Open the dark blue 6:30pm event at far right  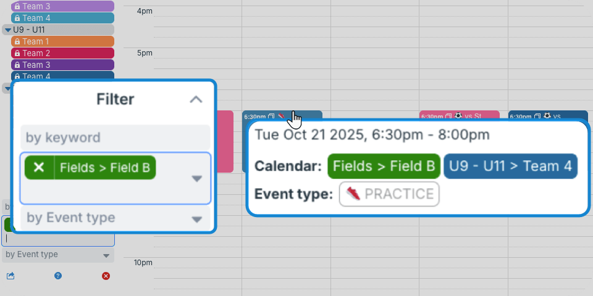547,115
